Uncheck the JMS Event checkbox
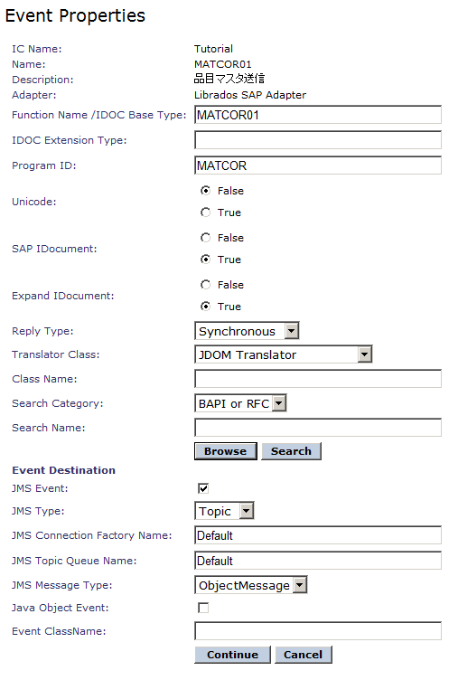This screenshot has height=680, width=458. [x=203, y=488]
